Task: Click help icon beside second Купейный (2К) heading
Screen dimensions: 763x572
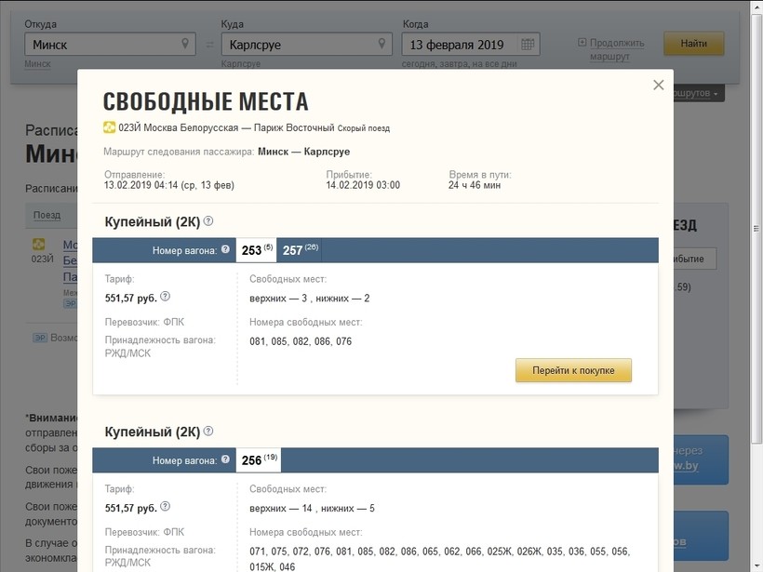Action: coord(208,432)
